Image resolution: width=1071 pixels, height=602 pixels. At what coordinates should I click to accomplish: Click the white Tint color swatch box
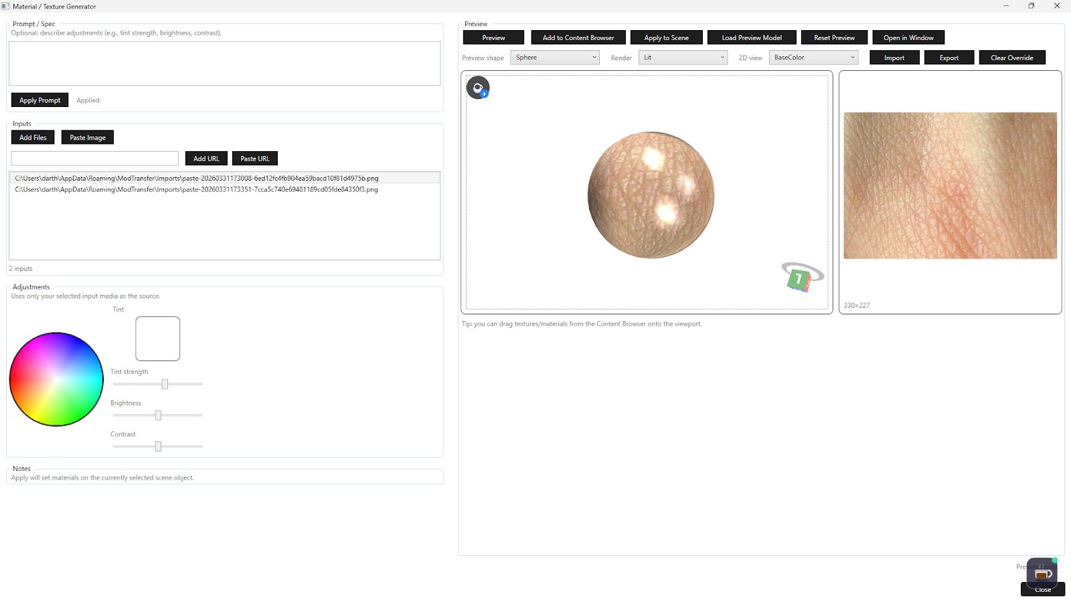click(x=158, y=338)
